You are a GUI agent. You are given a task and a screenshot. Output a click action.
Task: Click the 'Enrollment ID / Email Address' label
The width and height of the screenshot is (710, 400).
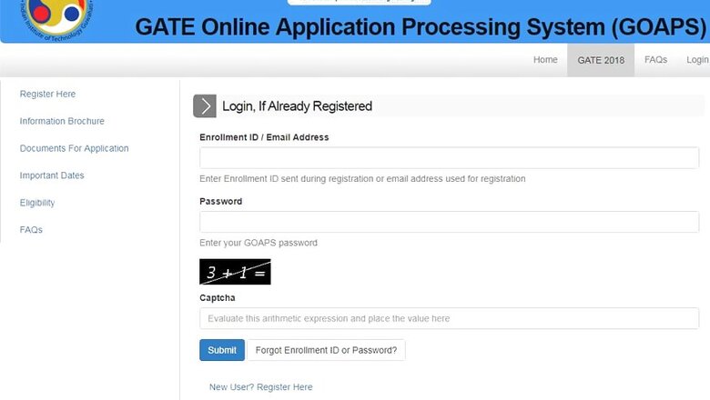pyautogui.click(x=265, y=137)
